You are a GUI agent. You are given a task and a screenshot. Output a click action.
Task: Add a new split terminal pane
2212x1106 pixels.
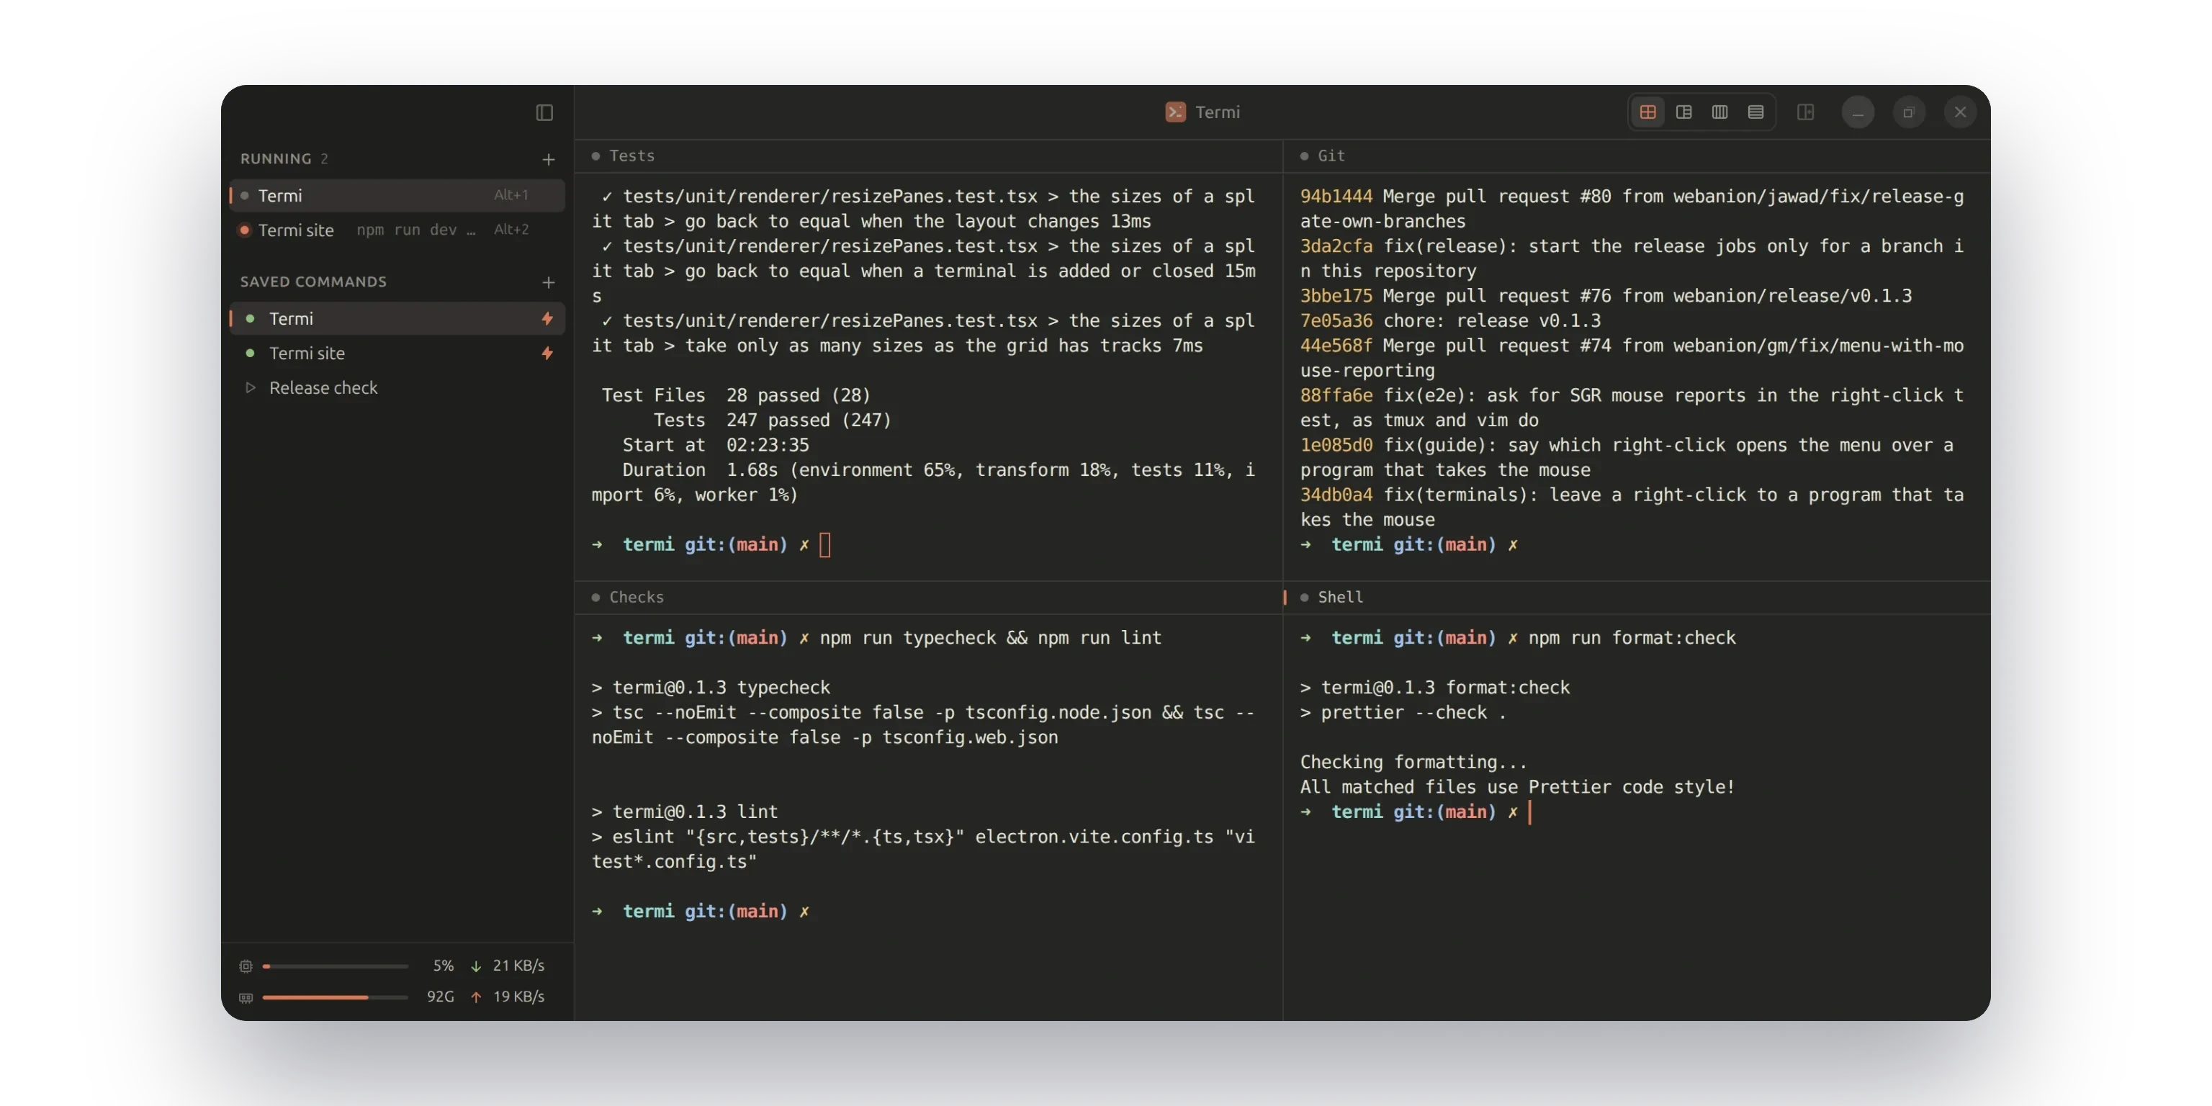coord(1806,112)
